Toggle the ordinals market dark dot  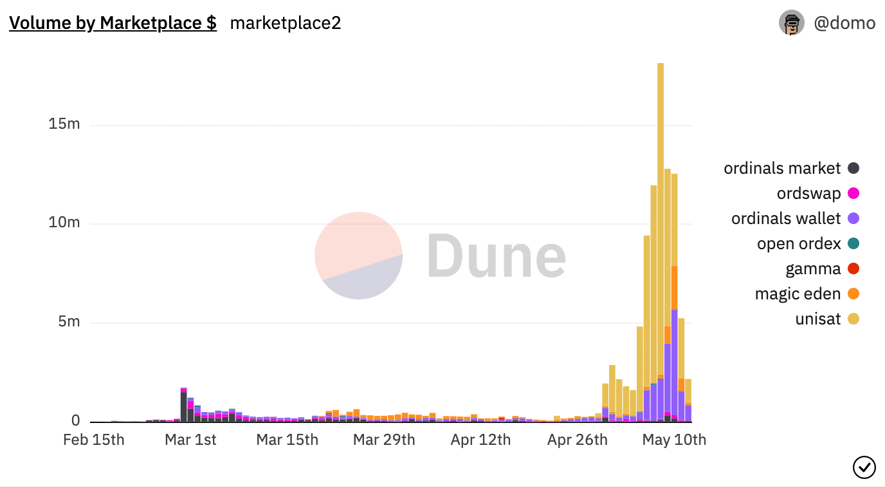(x=853, y=169)
